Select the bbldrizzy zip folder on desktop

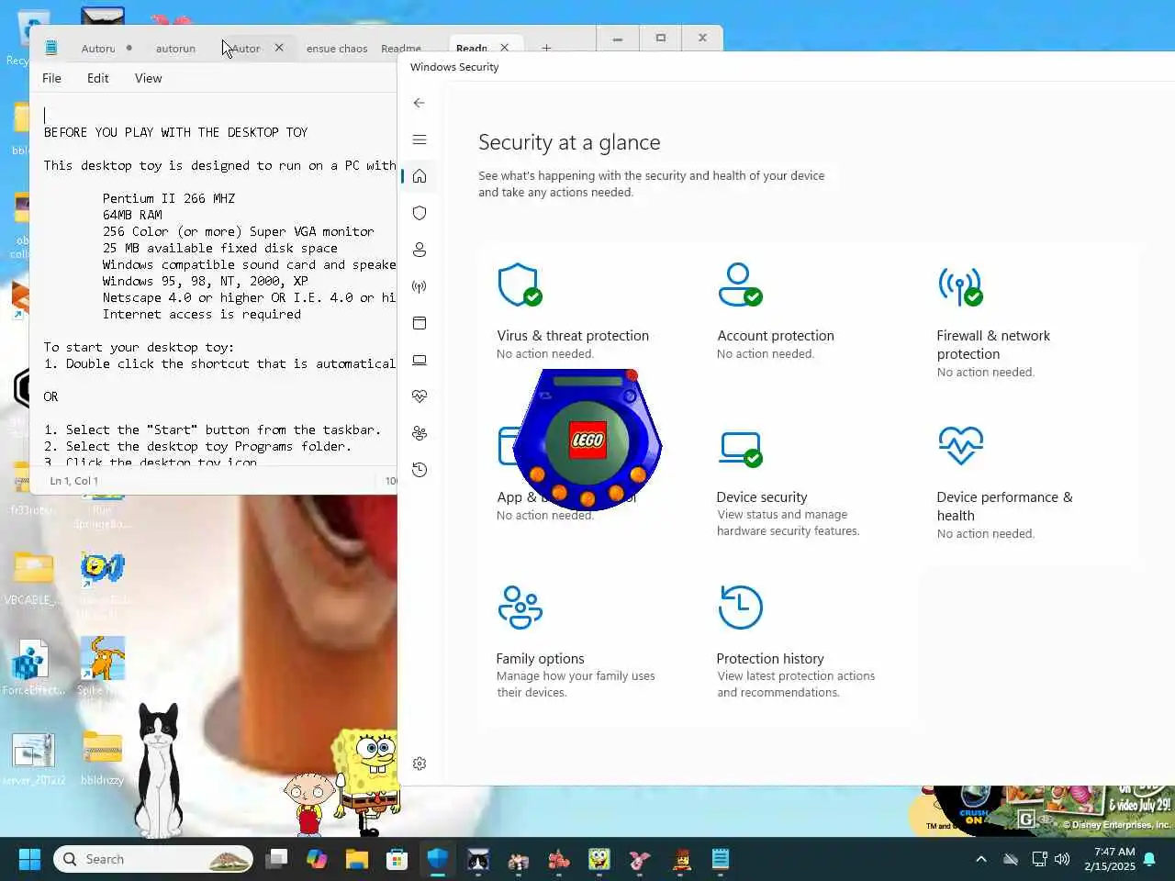(102, 758)
